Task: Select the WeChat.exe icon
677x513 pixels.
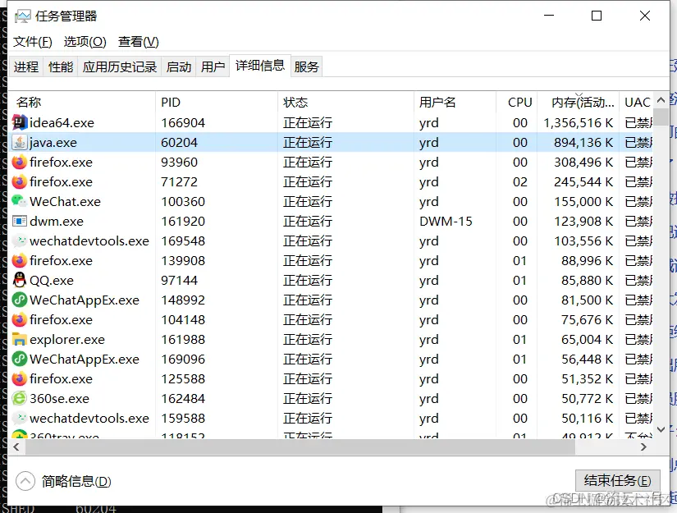Action: pyautogui.click(x=19, y=201)
